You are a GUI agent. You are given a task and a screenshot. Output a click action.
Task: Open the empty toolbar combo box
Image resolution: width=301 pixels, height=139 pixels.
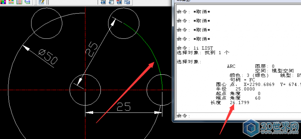[73, 2]
